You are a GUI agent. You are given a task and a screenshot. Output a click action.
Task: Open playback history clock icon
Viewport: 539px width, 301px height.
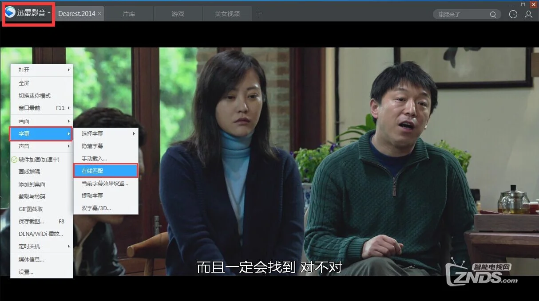(513, 14)
